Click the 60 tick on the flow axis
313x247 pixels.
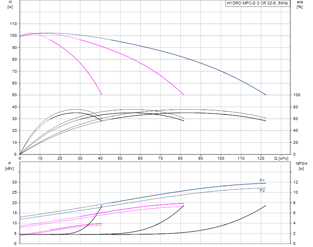[x=140, y=158]
